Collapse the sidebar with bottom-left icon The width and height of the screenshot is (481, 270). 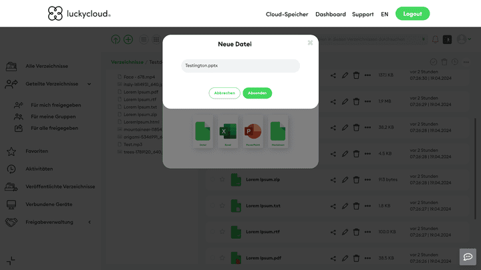tap(11, 261)
